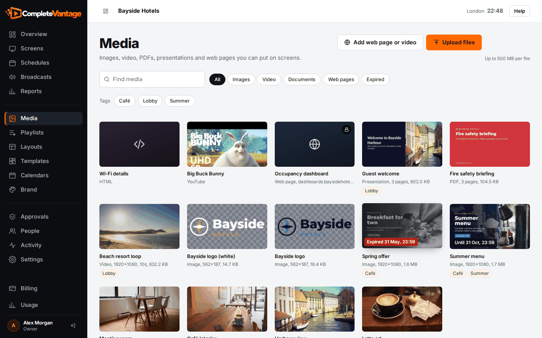Filter media by Documents
Viewport: 542px width, 338px height.
point(302,79)
